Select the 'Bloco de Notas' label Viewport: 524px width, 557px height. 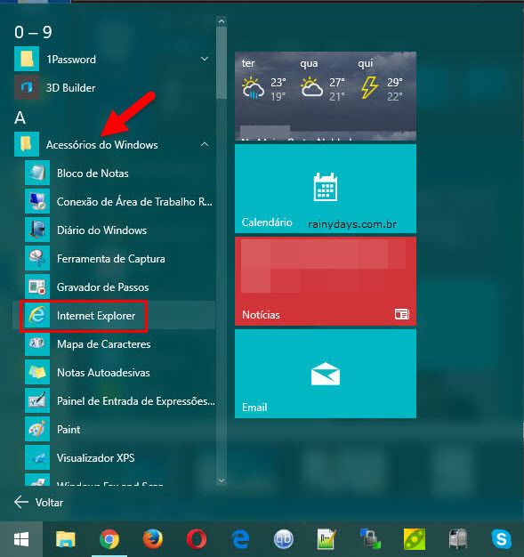[x=93, y=173]
